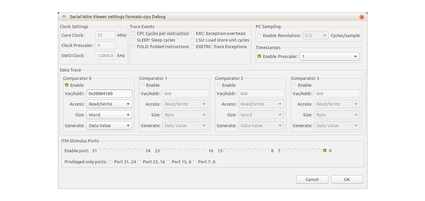Click Comparator 0 Var/Addr field
The width and height of the screenshot is (425, 201).
(x=109, y=93)
